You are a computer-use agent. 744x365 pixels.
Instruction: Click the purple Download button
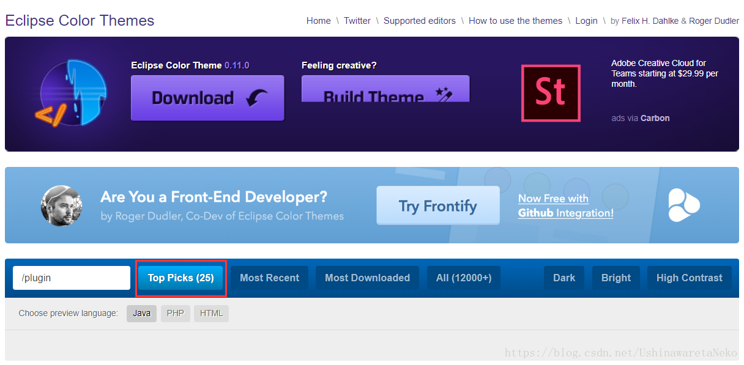pyautogui.click(x=207, y=98)
